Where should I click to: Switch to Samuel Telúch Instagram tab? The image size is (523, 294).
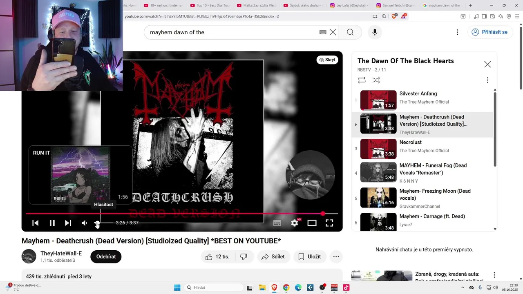click(396, 5)
